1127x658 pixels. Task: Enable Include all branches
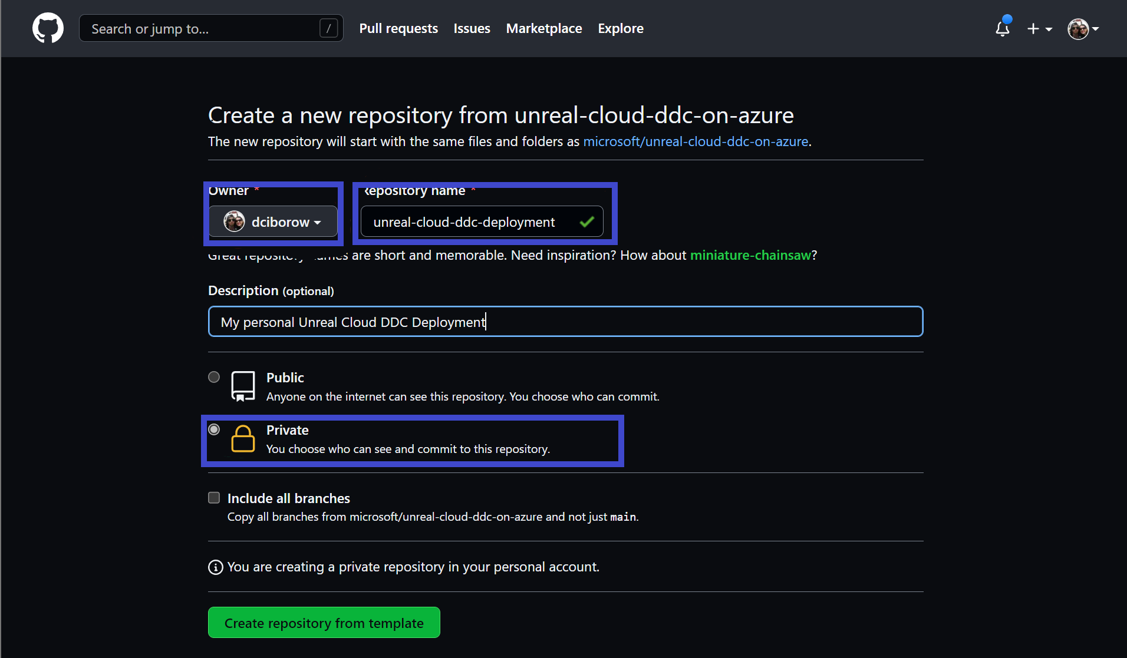coord(213,497)
